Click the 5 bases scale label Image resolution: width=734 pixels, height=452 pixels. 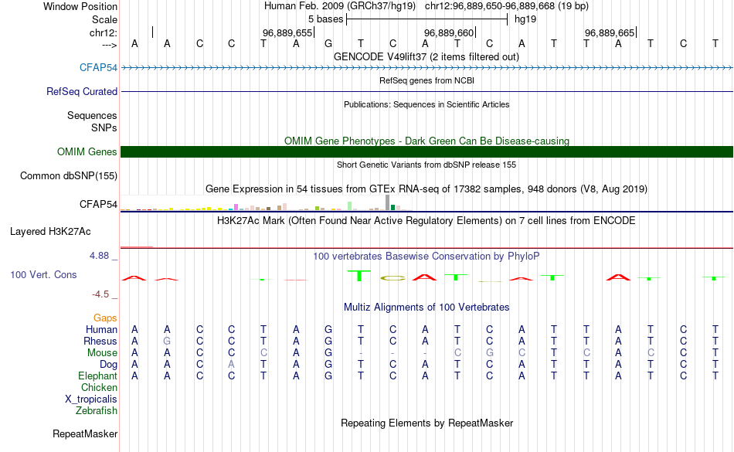point(325,19)
